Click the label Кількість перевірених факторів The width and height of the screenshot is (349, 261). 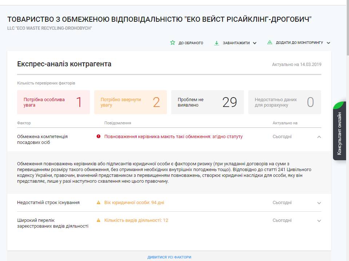[46, 83]
